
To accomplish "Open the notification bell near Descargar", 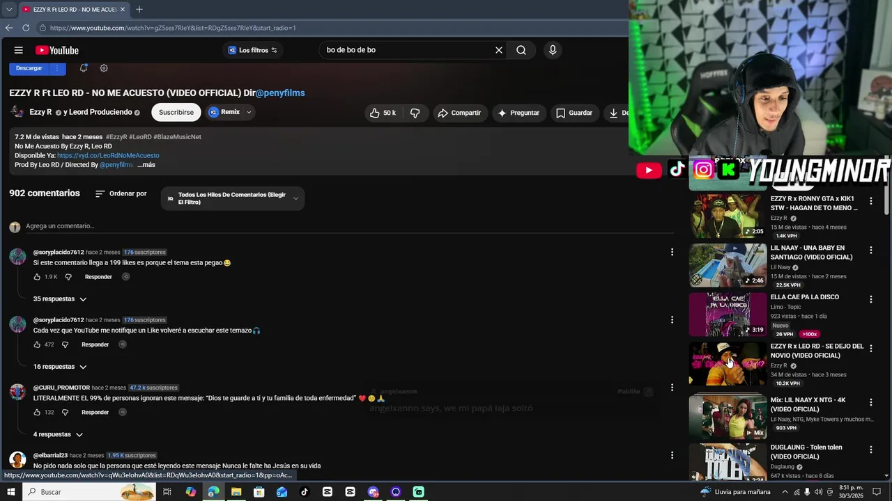I will coord(84,68).
